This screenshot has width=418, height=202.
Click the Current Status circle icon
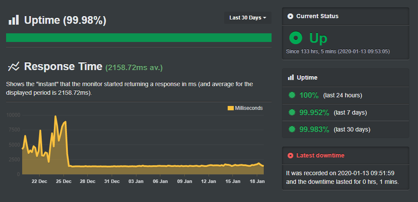point(290,16)
